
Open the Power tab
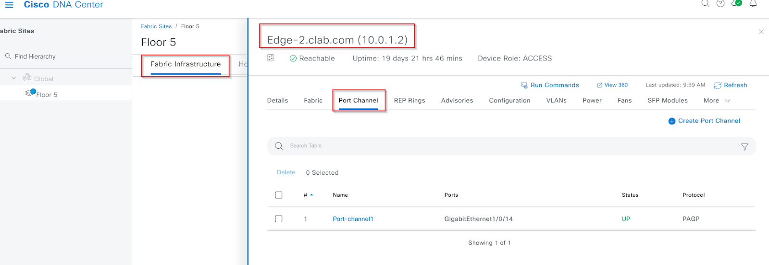tap(592, 100)
